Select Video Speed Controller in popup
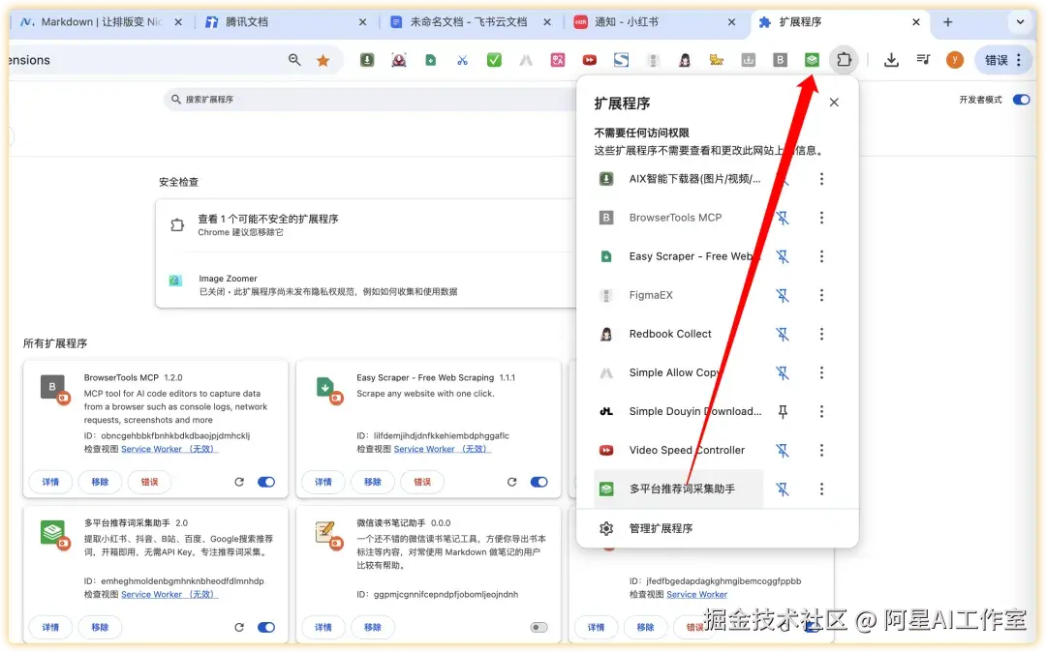Viewport: 1046px width, 652px height. click(x=678, y=450)
